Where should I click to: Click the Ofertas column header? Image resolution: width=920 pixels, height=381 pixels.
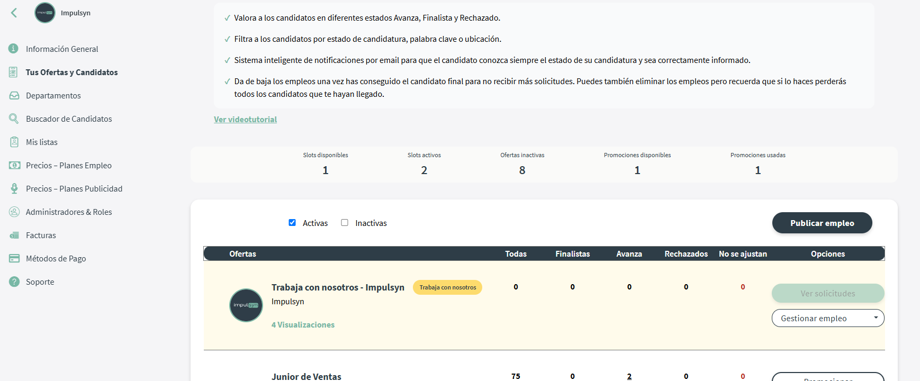242,253
